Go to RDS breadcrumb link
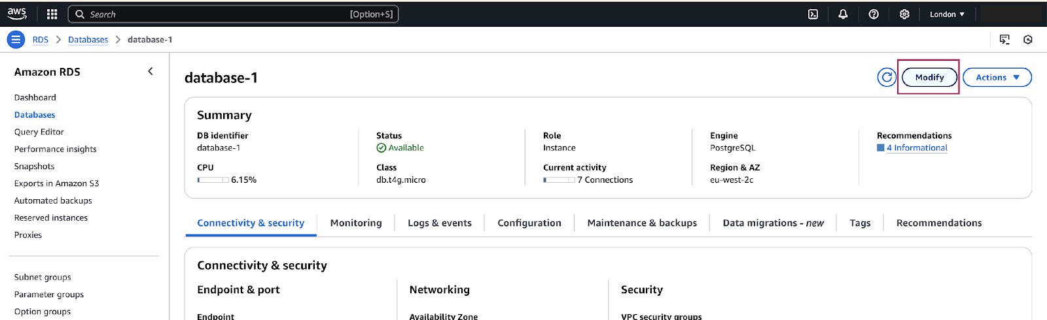This screenshot has height=320, width=1047. 41,40
